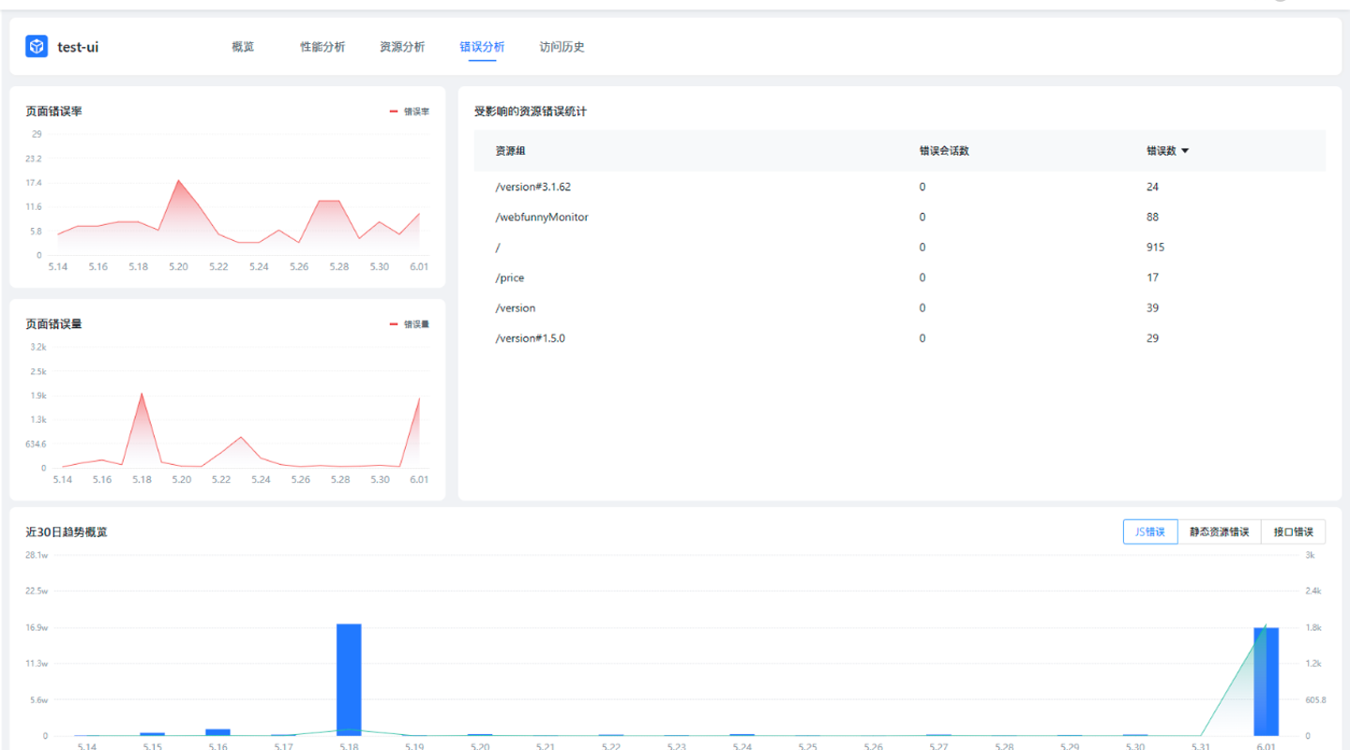Click the test-ui project cube icon
The height and width of the screenshot is (750, 1350).
click(37, 47)
